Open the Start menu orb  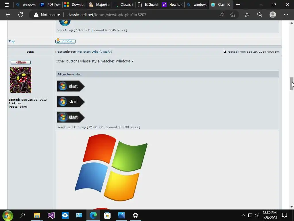[x=8, y=215]
